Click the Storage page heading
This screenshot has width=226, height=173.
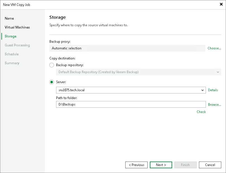click(x=57, y=17)
